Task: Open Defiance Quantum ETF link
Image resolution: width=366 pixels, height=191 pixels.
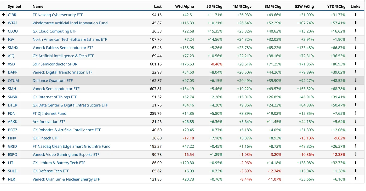Action: 53,80
